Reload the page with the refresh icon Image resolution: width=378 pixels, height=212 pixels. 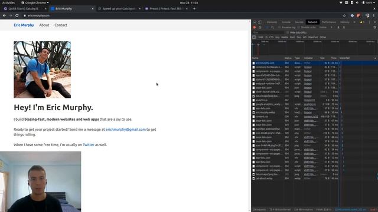[x=17, y=15]
